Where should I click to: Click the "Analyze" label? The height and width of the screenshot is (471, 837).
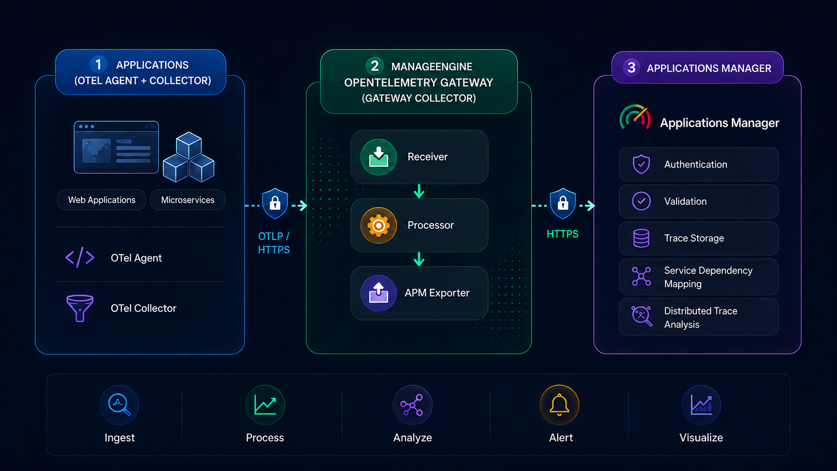tap(412, 437)
